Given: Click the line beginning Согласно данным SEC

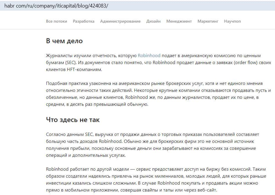Looking at the screenshot, I should (152, 134).
